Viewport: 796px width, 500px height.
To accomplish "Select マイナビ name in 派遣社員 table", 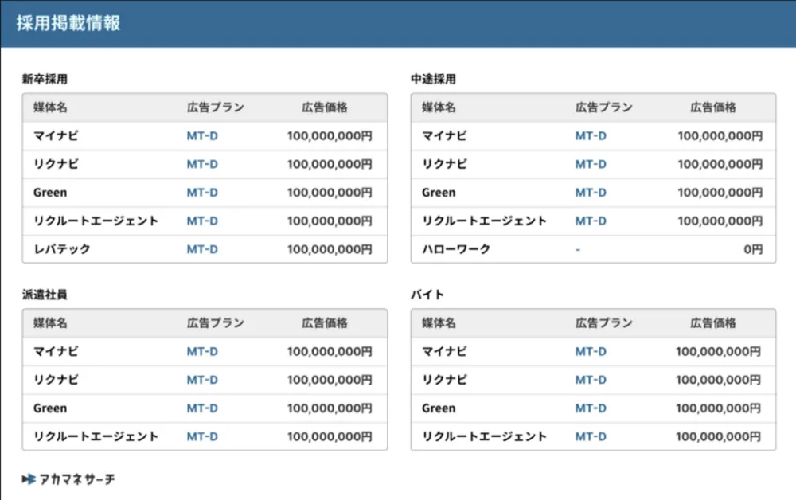I will 56,352.
